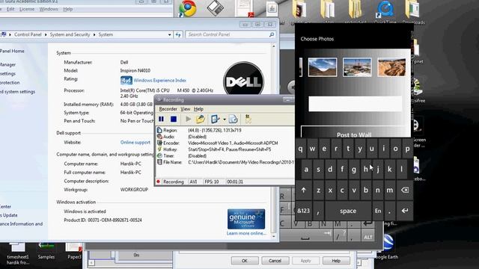Open Help menu in Academic Edition window
The height and width of the screenshot is (269, 479).
click(x=68, y=9)
